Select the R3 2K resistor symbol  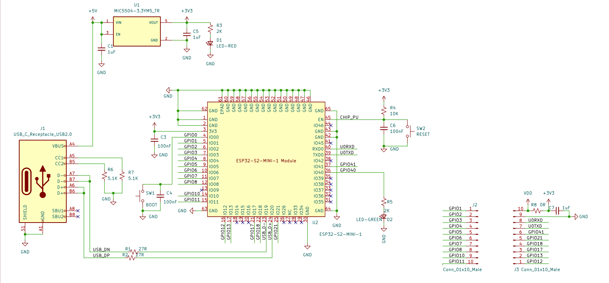click(x=210, y=29)
